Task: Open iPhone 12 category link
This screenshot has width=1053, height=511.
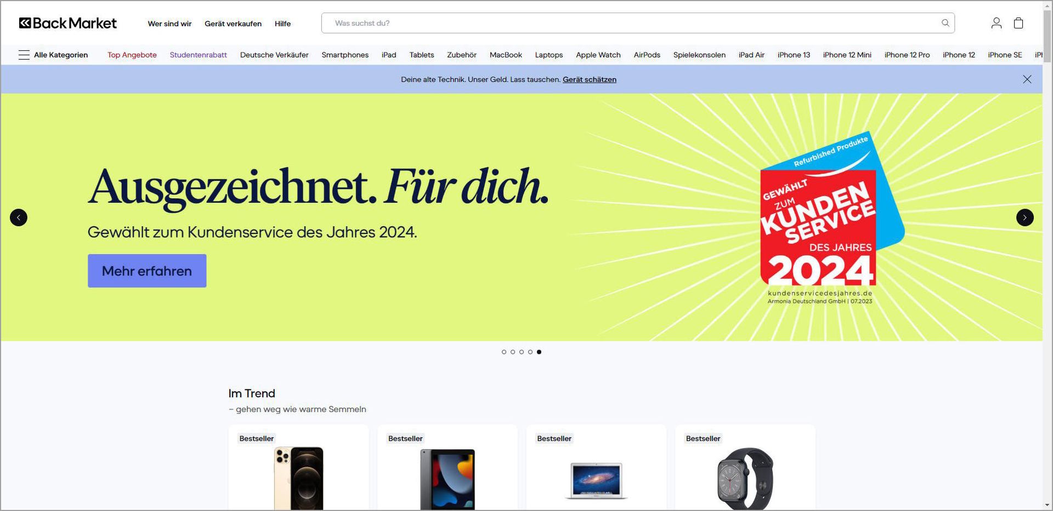Action: 959,55
